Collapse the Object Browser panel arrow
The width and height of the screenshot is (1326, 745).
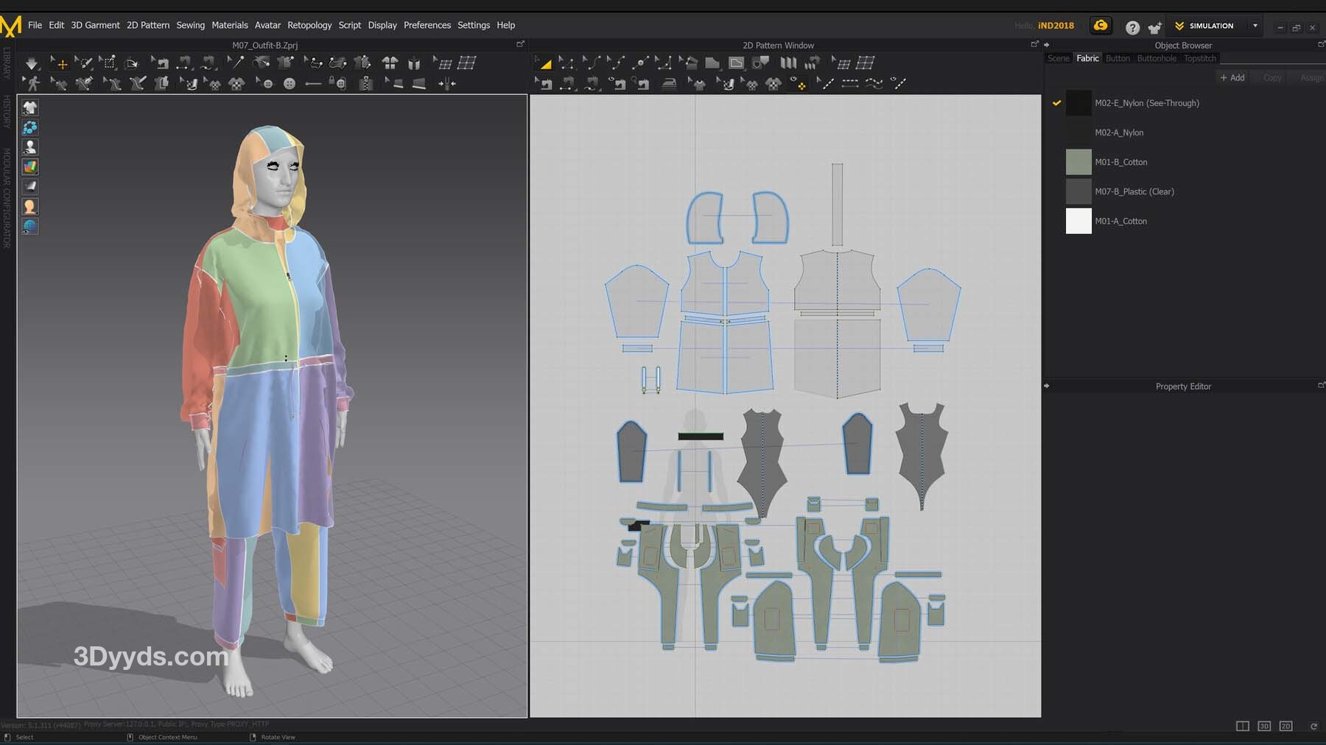click(x=1047, y=45)
